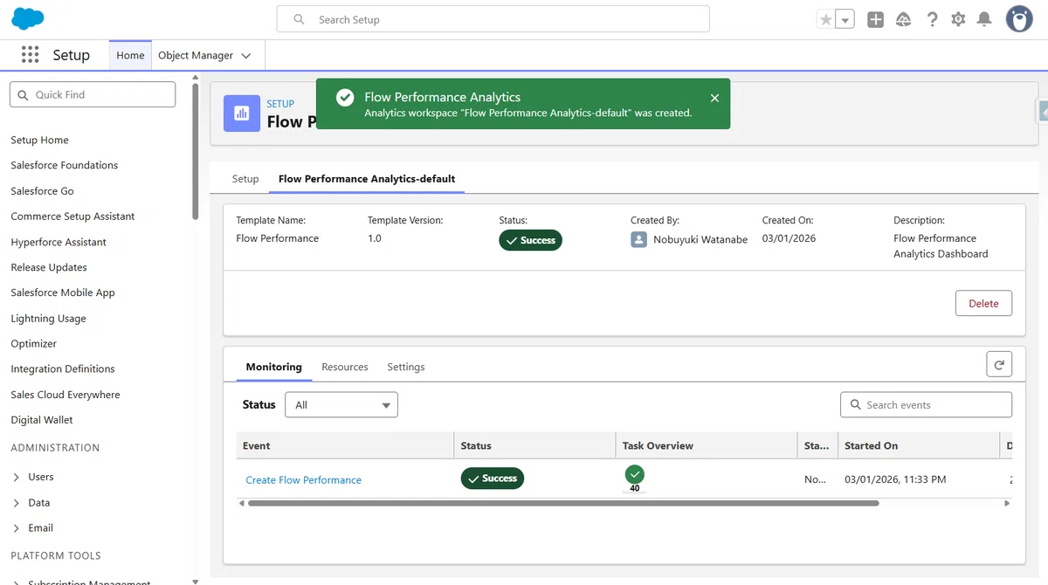
Task: Select the Flow Performance Analytics-default tab
Action: tap(367, 179)
